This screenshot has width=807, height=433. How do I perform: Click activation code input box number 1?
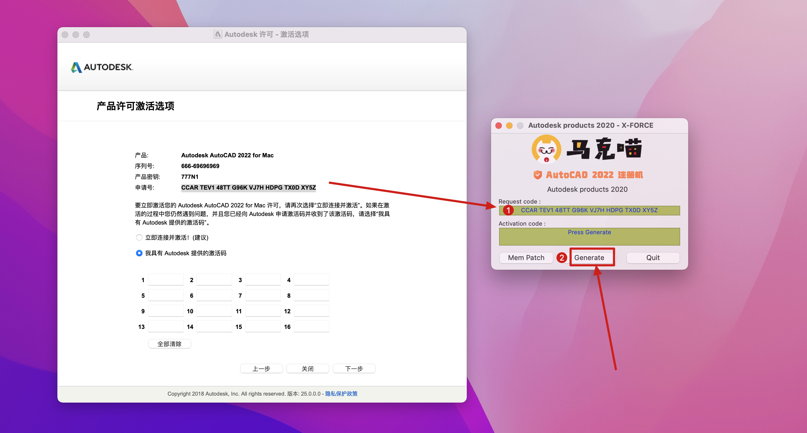click(166, 280)
